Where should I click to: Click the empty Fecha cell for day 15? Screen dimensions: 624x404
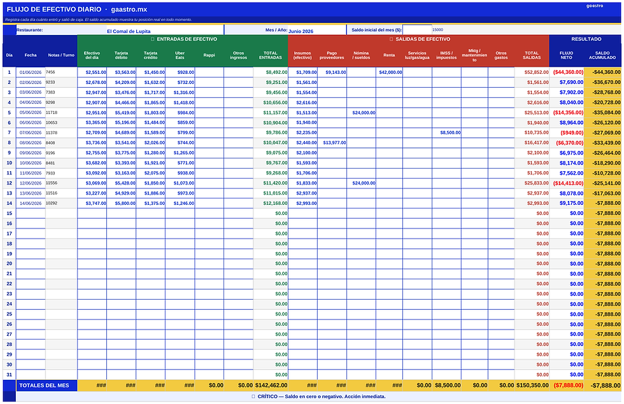click(31, 214)
